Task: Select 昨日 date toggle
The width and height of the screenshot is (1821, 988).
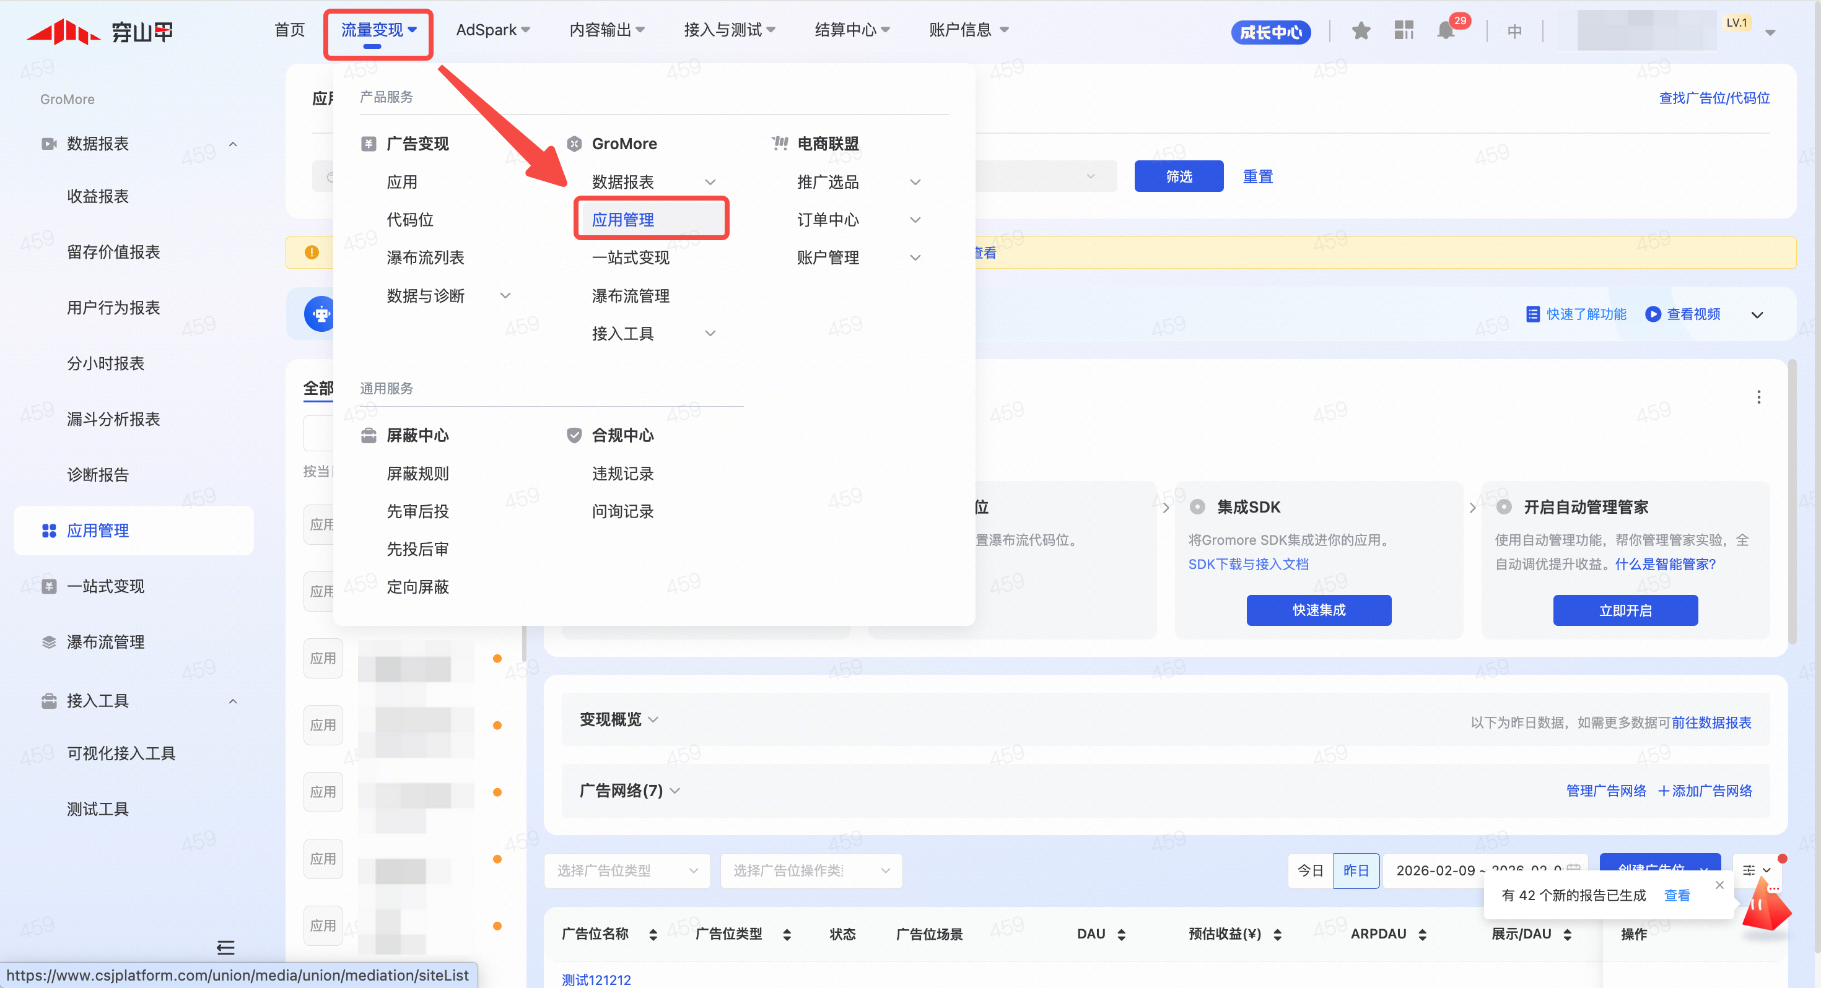Action: pyautogui.click(x=1355, y=870)
